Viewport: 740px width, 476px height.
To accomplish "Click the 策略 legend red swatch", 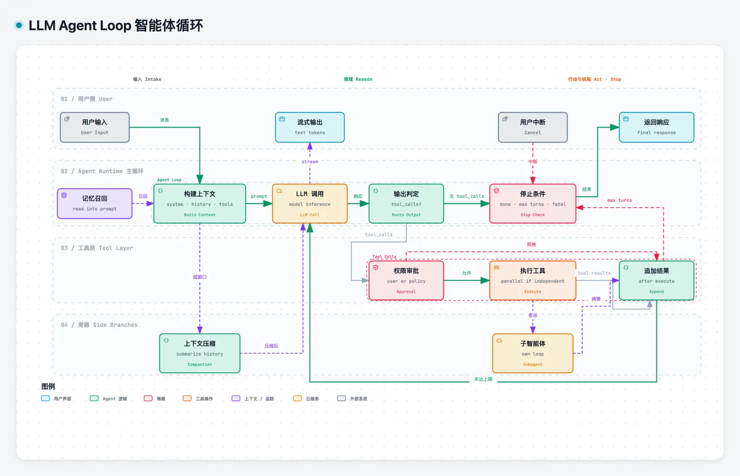I will click(148, 398).
